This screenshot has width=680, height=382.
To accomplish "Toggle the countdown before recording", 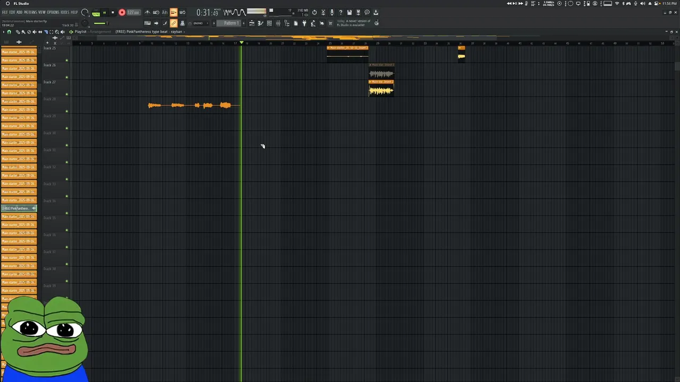I will tap(165, 12).
